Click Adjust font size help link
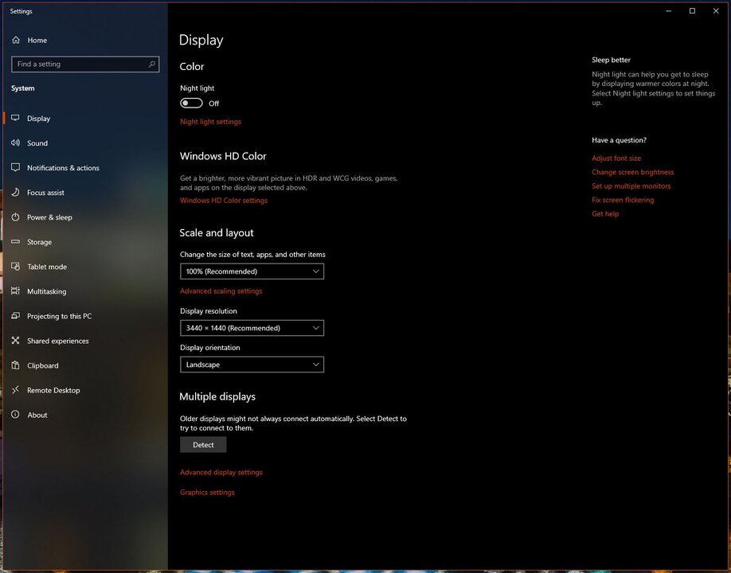 pyautogui.click(x=616, y=158)
